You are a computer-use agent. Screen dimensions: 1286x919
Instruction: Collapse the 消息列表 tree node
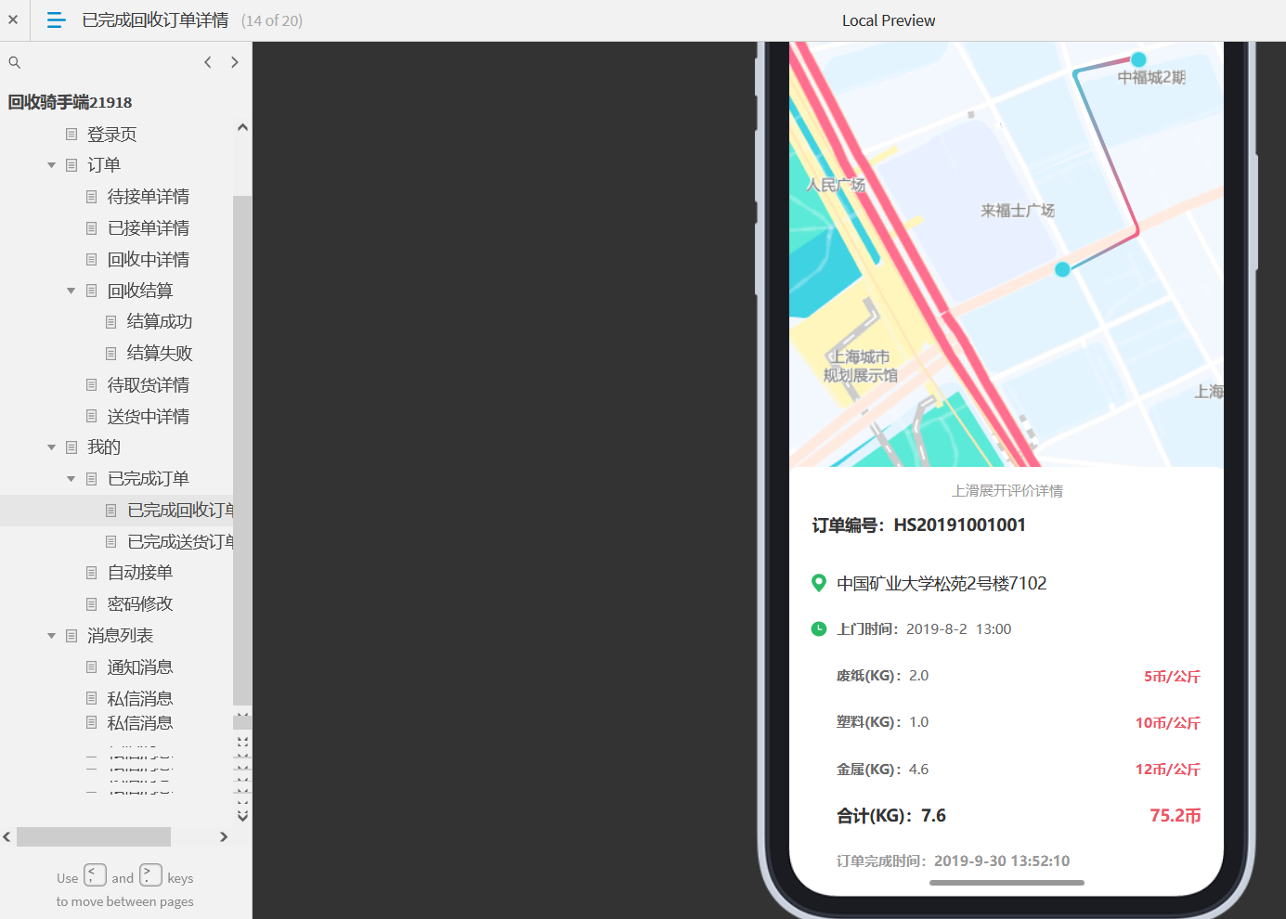[52, 636]
